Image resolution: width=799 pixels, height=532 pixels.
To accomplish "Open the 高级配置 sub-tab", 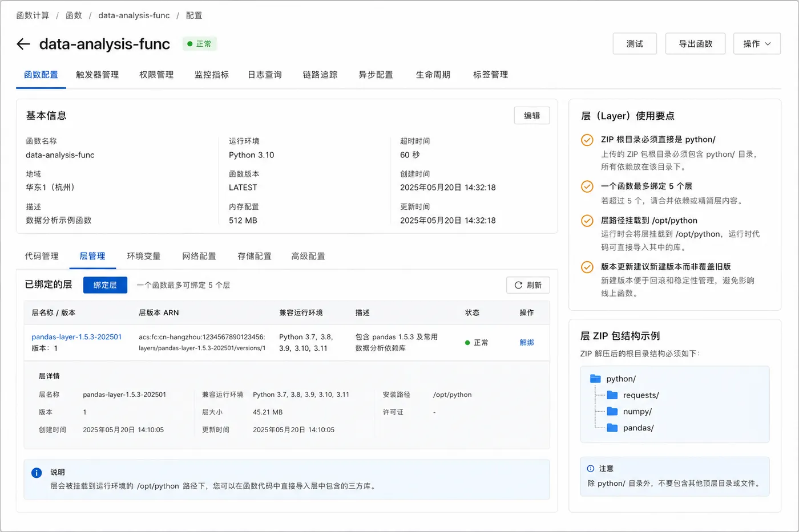I will tap(308, 256).
